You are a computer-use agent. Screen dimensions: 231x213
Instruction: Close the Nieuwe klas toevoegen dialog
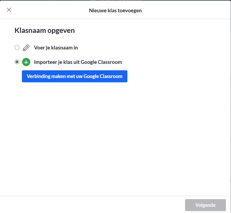click(9, 10)
